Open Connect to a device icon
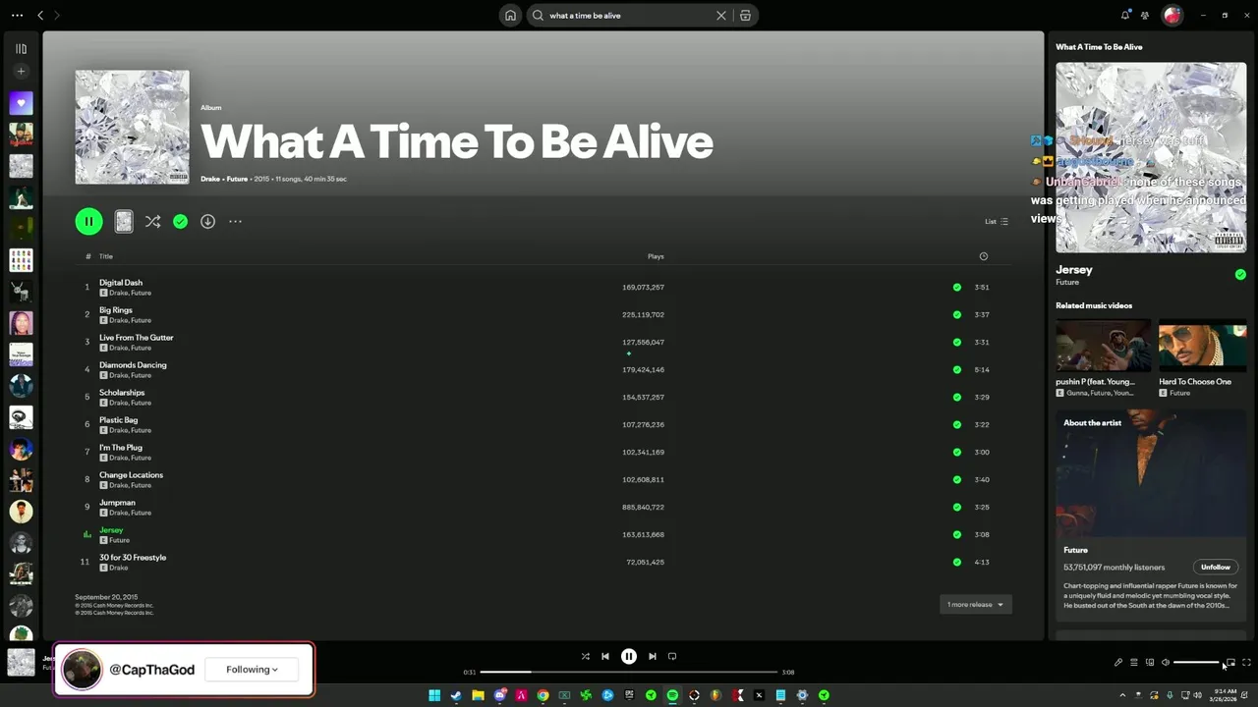The height and width of the screenshot is (707, 1258). click(x=1149, y=663)
